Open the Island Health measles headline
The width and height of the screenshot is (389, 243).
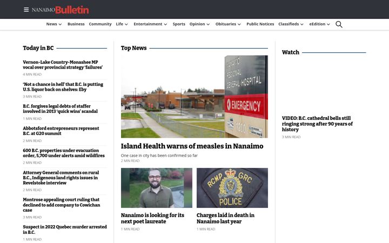coord(192,146)
